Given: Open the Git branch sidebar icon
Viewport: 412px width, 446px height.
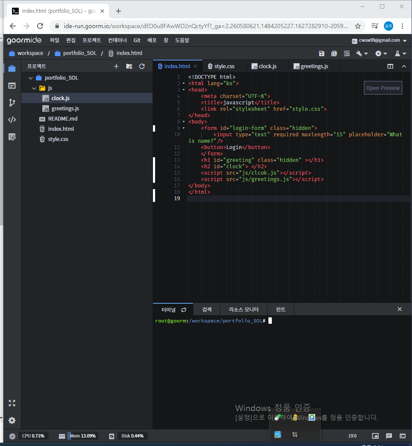Looking at the screenshot, I should click(x=12, y=103).
